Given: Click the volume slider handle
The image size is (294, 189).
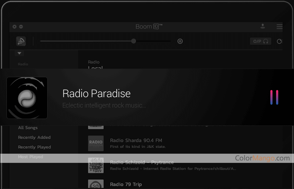Looking at the screenshot, I should [x=134, y=41].
